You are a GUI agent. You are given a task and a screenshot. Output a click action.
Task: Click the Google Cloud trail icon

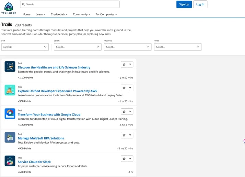coord(10,113)
